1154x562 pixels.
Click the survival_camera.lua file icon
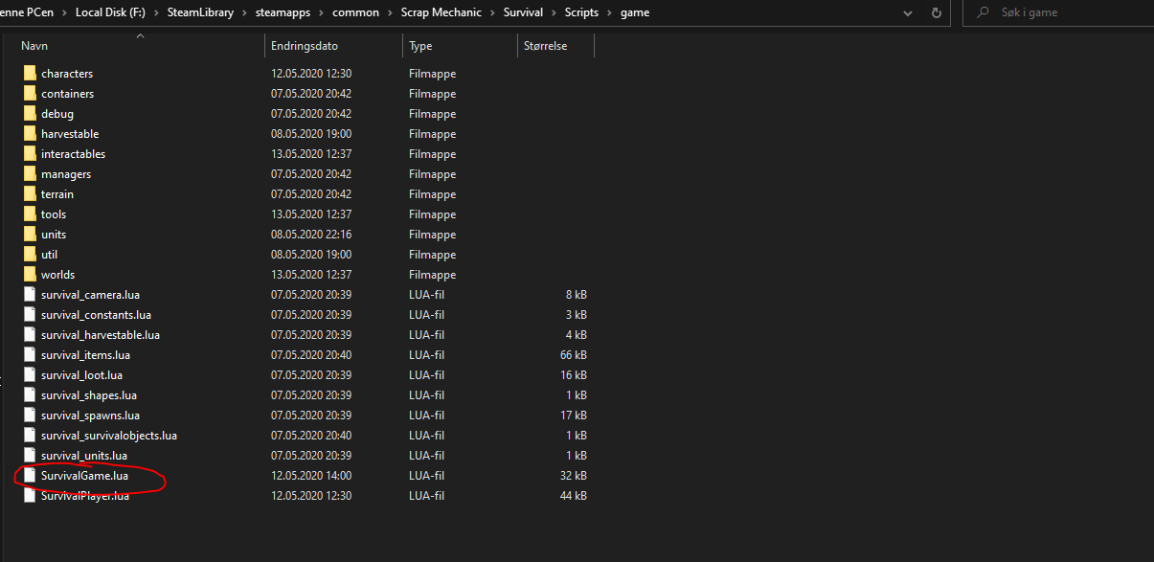(x=30, y=295)
